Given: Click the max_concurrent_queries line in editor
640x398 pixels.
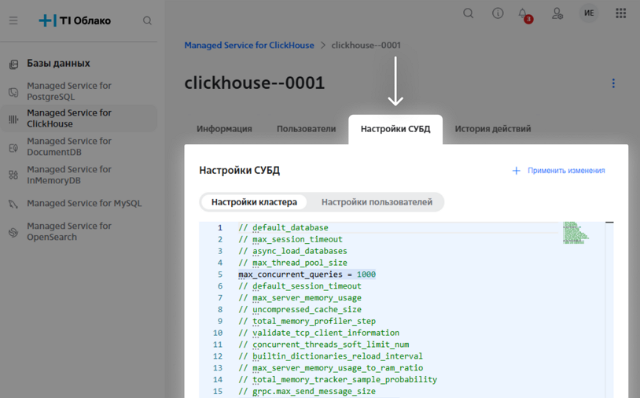Looking at the screenshot, I should coord(307,275).
